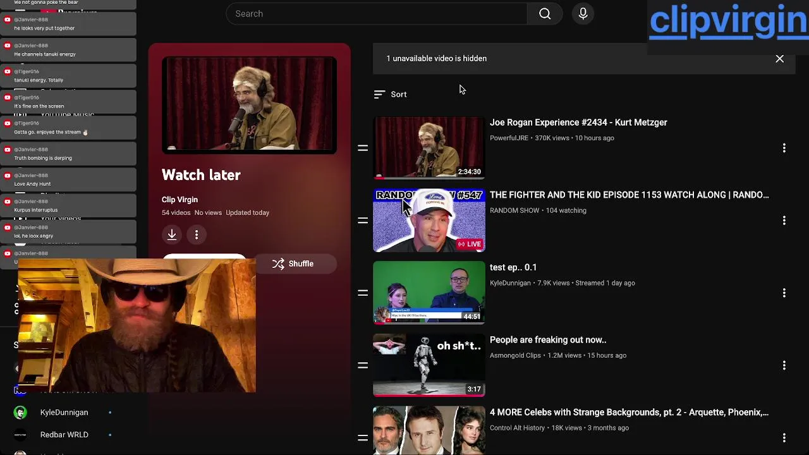Click the magnifier search button
809x455 pixels.
545,14
